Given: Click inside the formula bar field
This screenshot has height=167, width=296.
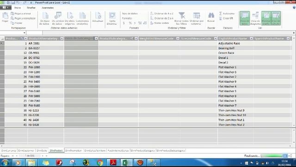Looking at the screenshot, I should click(167, 33).
